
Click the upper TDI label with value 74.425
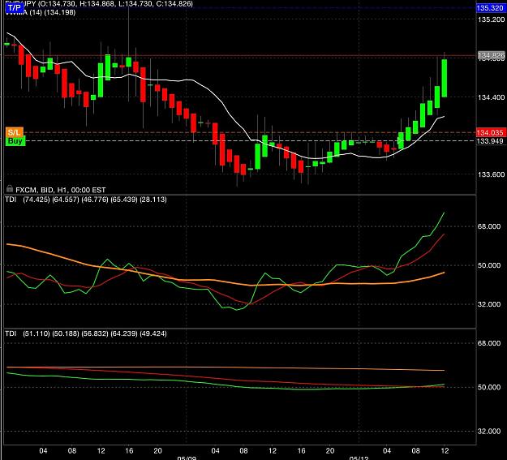[x=86, y=200]
